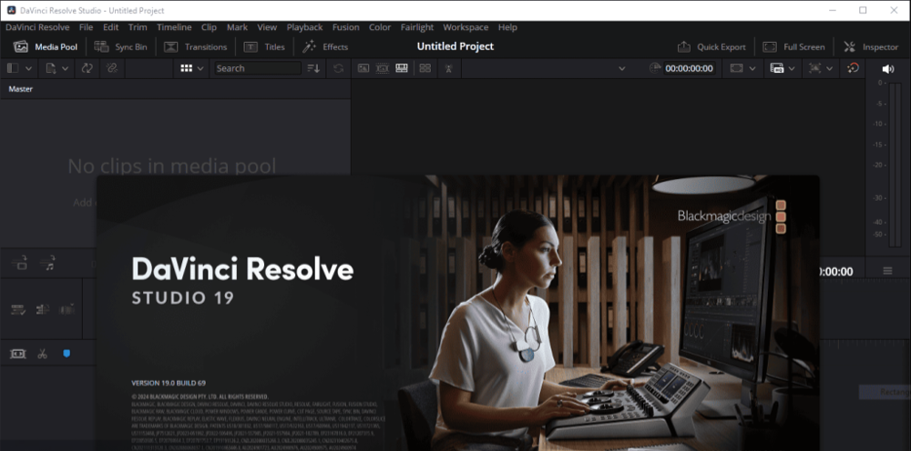This screenshot has height=451, width=911.
Task: Toggle the Media Pool panel
Action: click(x=46, y=46)
